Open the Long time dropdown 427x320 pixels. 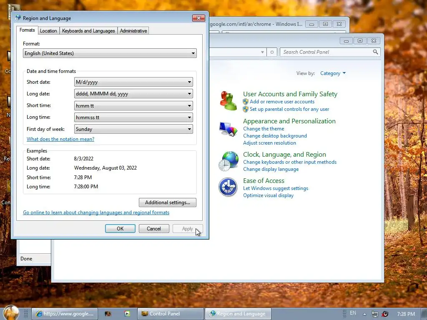point(133,117)
